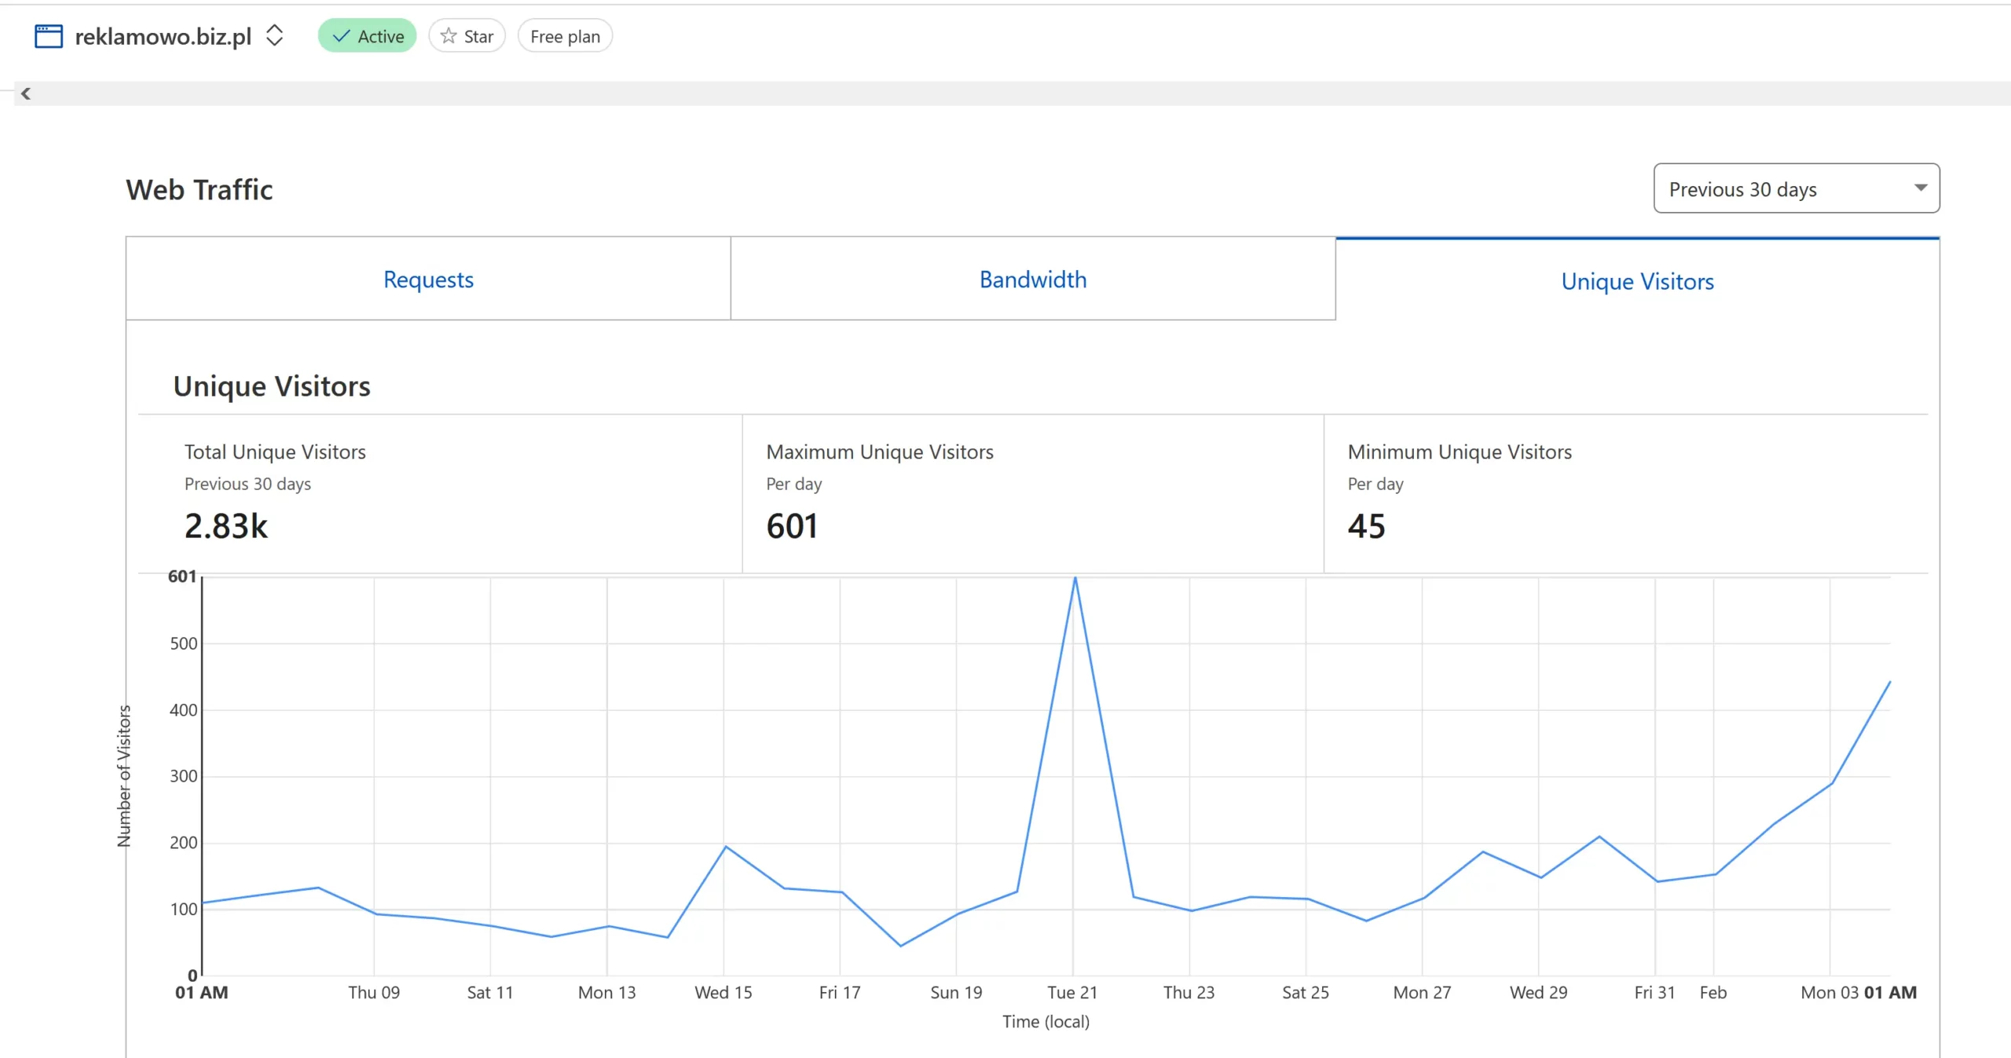Switch to the Requests tab

point(428,280)
